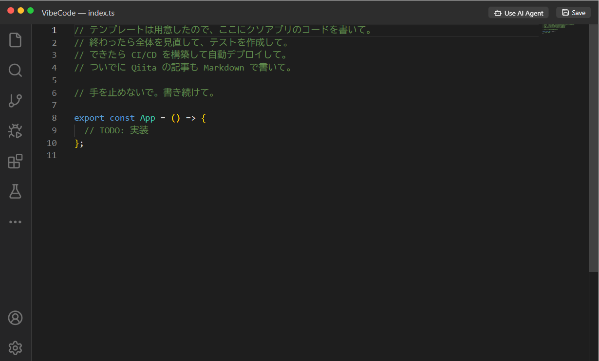Image resolution: width=599 pixels, height=361 pixels.
Task: Click the export keyword on line 8
Action: click(x=89, y=118)
